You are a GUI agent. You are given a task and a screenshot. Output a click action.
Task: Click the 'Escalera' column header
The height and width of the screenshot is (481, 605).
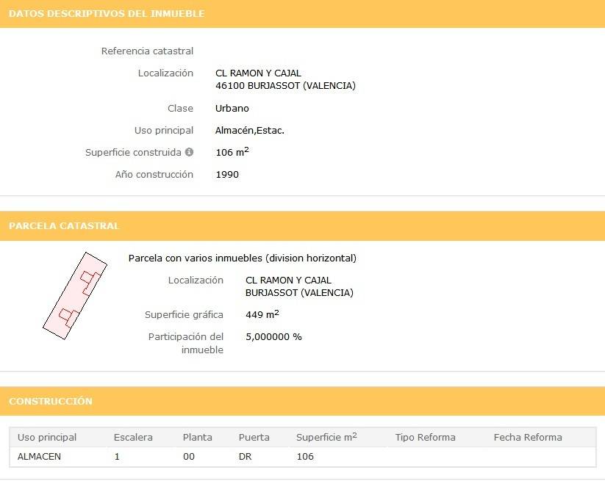click(133, 438)
